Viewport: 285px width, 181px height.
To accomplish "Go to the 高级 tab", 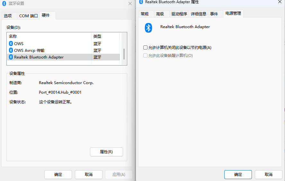I will (x=160, y=14).
